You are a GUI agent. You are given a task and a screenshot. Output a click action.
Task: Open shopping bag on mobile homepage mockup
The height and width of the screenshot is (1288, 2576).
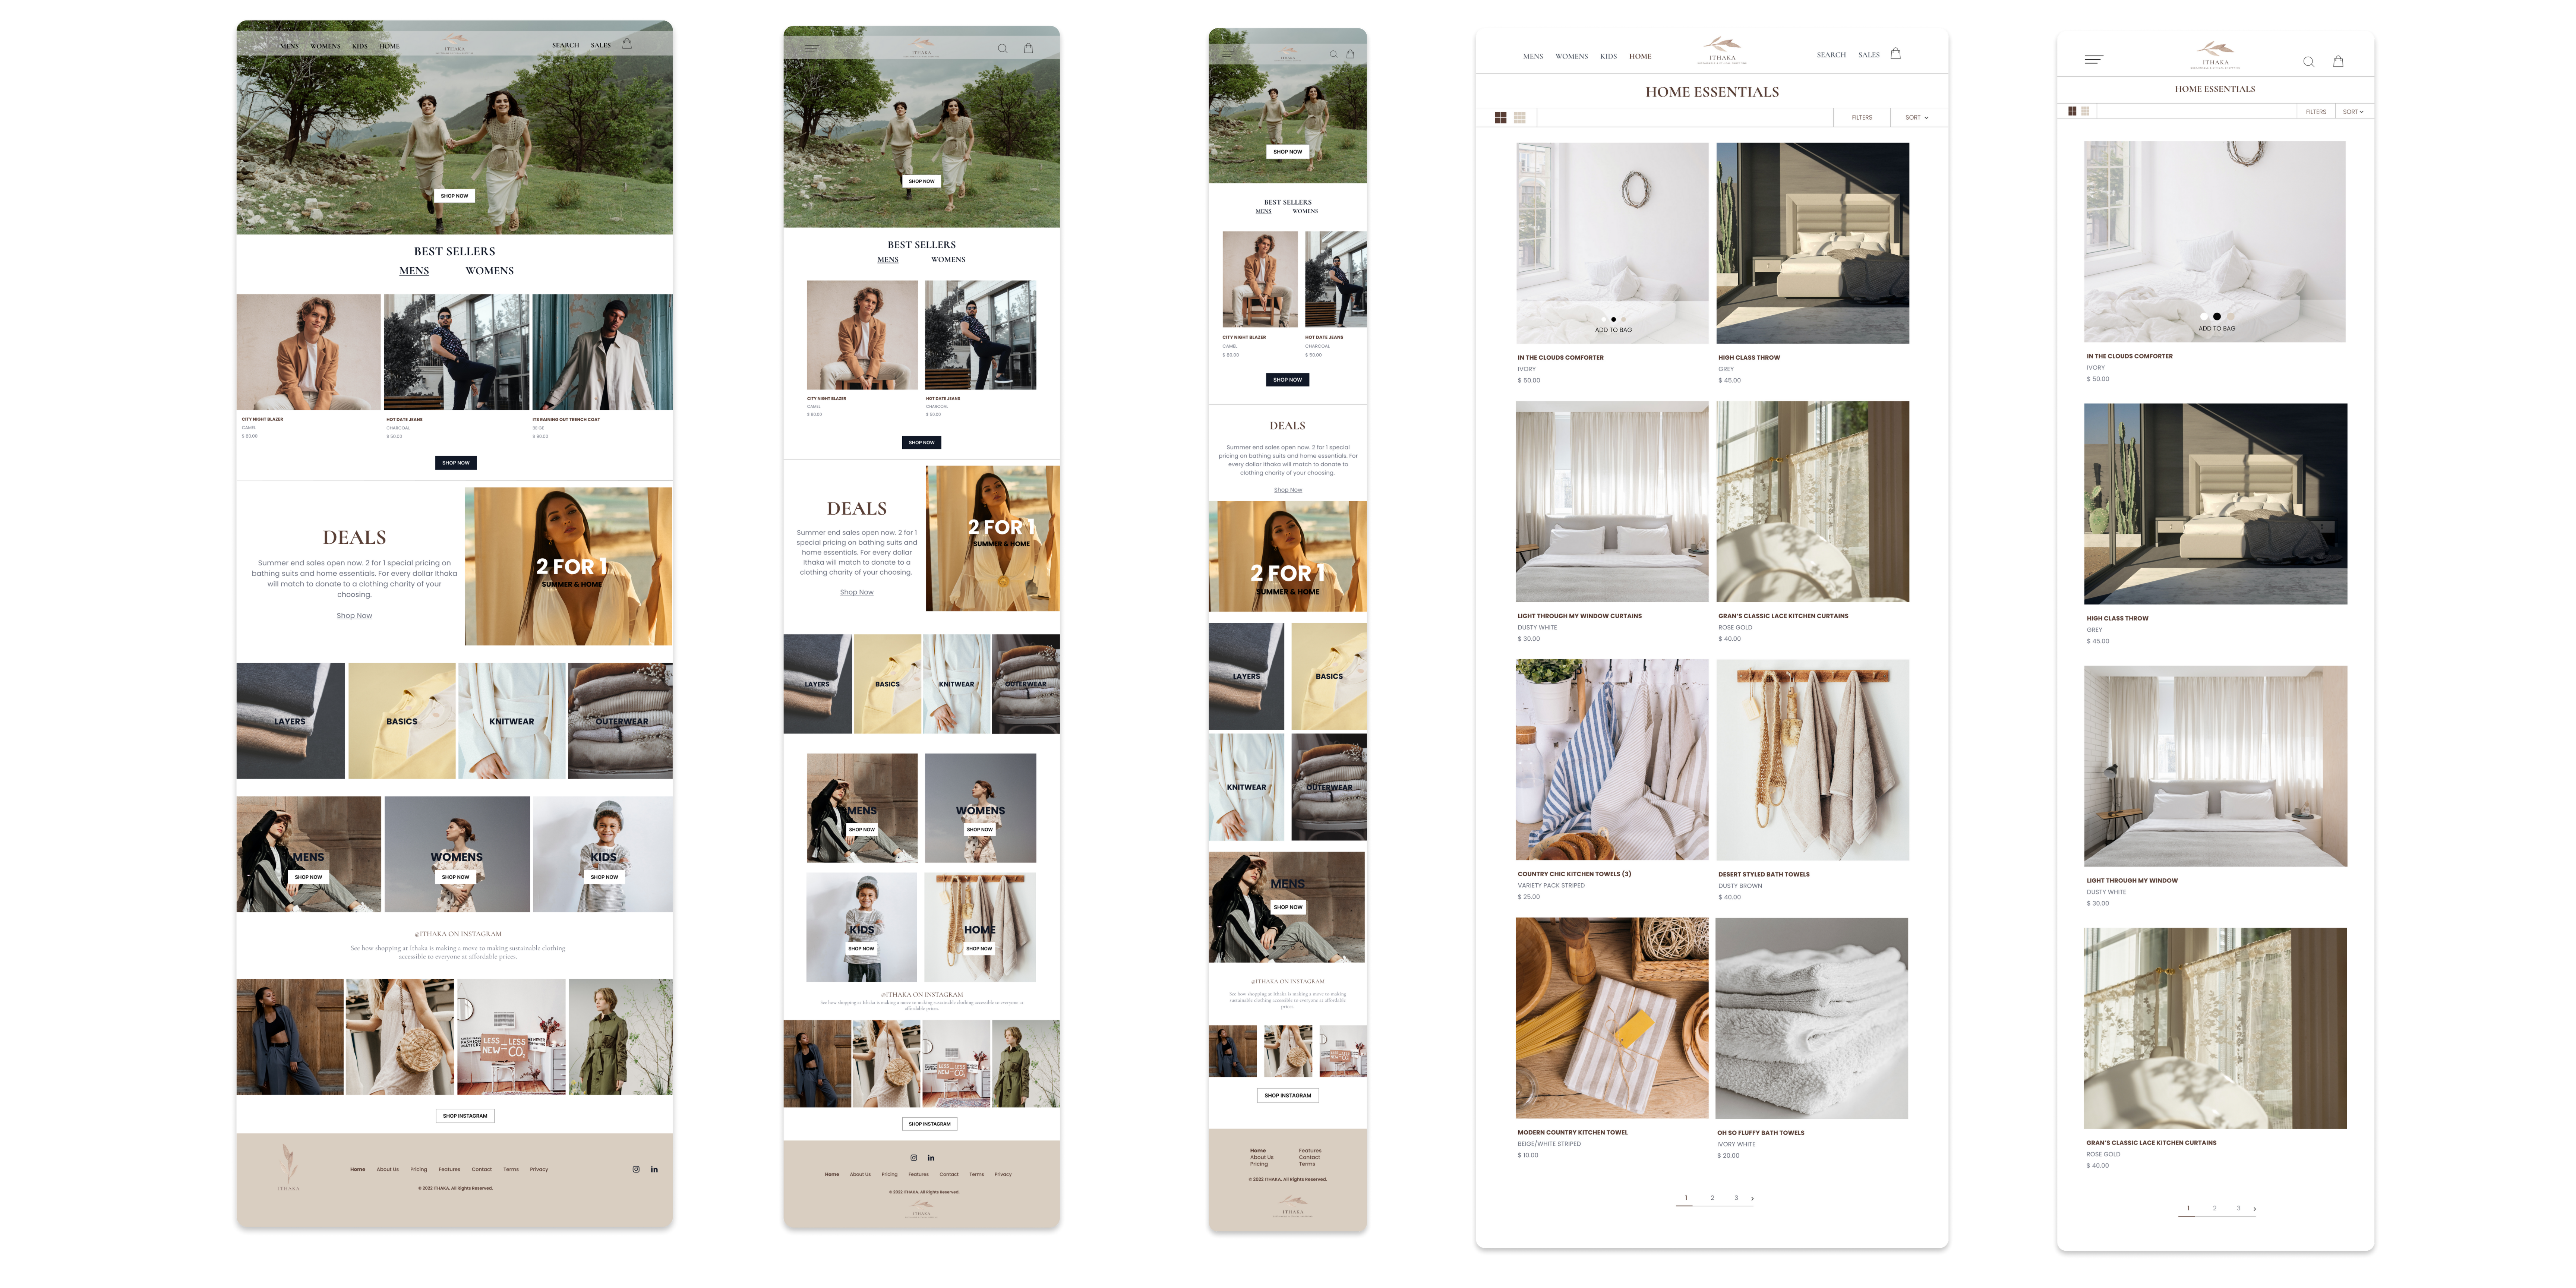1350,54
